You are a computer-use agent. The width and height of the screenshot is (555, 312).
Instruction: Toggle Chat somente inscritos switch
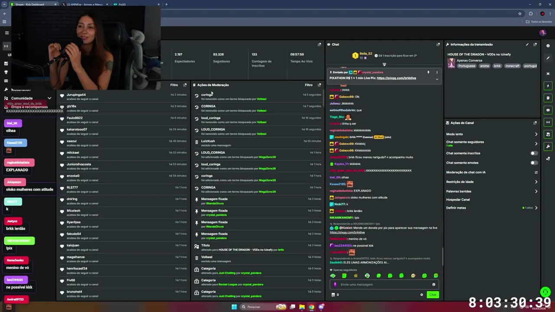534,153
